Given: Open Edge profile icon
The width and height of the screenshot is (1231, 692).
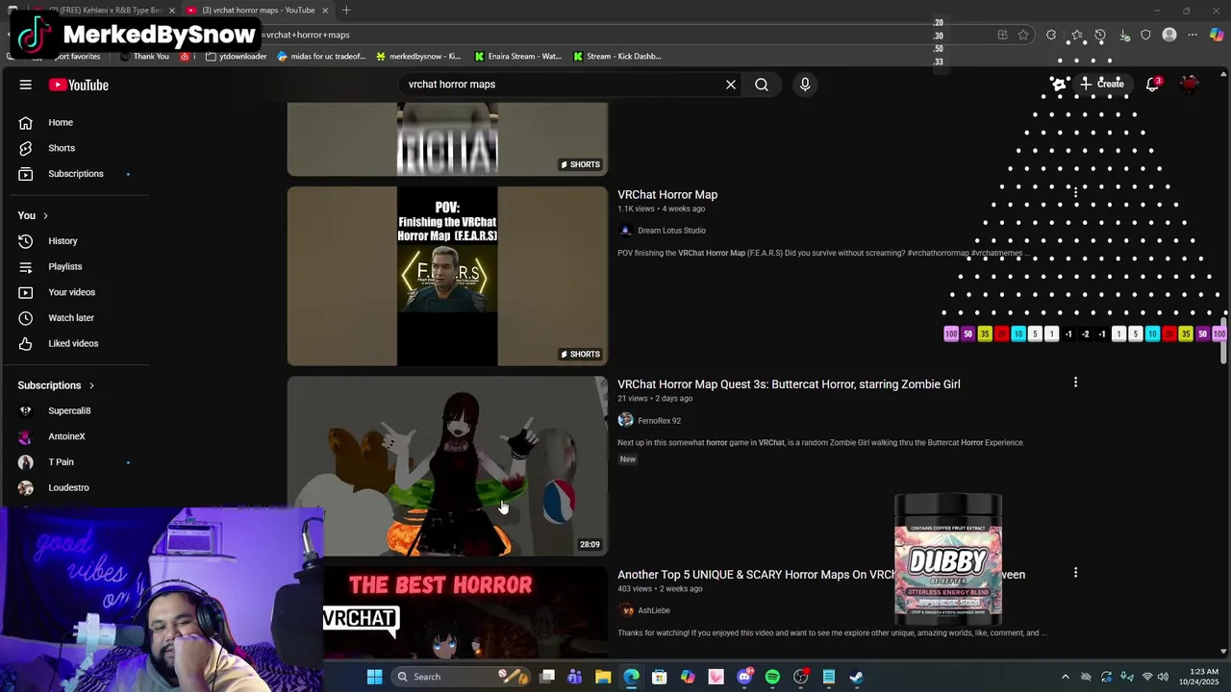Looking at the screenshot, I should (x=1169, y=36).
